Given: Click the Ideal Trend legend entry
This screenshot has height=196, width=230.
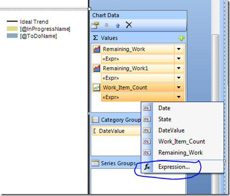Looking at the screenshot, I should tap(34, 22).
